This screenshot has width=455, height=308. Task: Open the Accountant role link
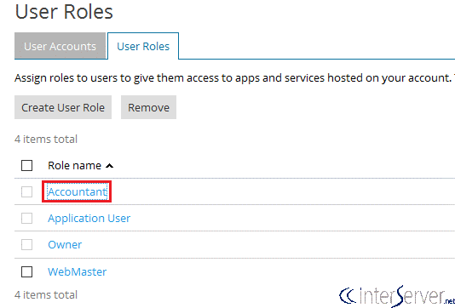pyautogui.click(x=78, y=191)
